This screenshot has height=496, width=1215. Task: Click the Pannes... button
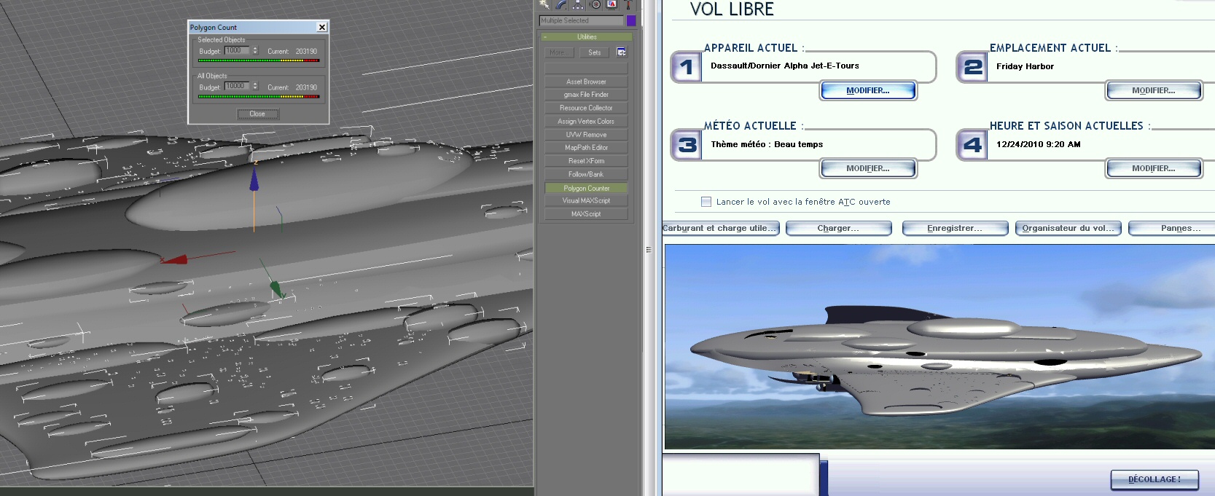(x=1172, y=228)
